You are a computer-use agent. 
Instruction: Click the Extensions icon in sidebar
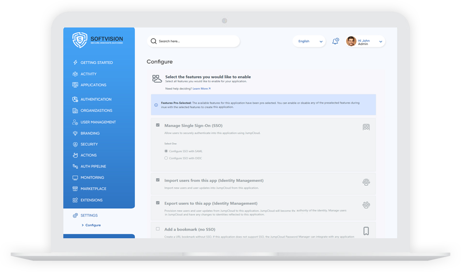(75, 200)
